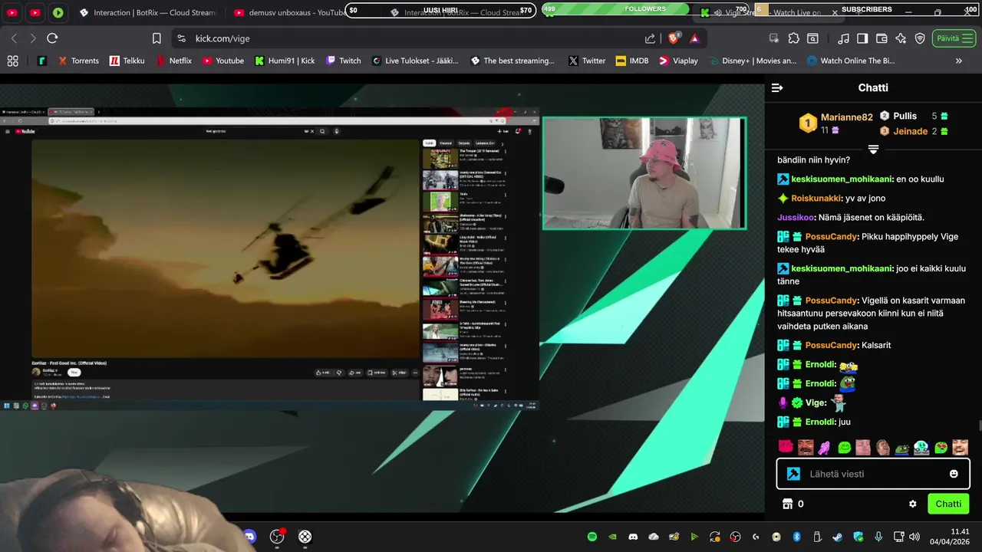The height and width of the screenshot is (552, 982).
Task: Click Jeinade in the gifter leaderboard
Action: (x=911, y=131)
